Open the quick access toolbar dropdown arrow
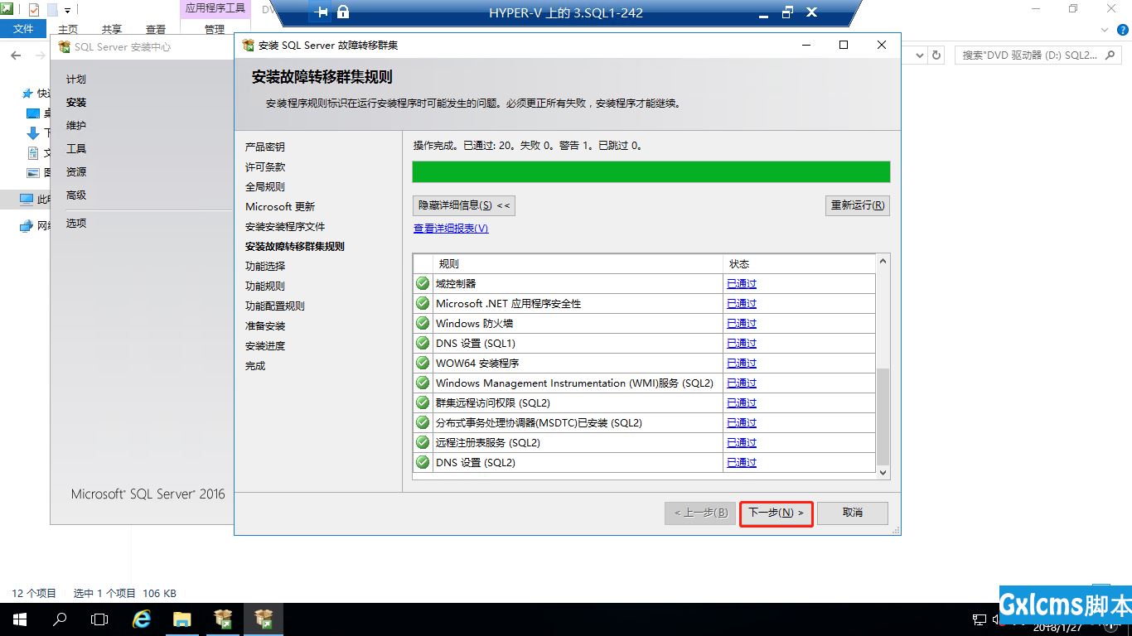 click(67, 10)
